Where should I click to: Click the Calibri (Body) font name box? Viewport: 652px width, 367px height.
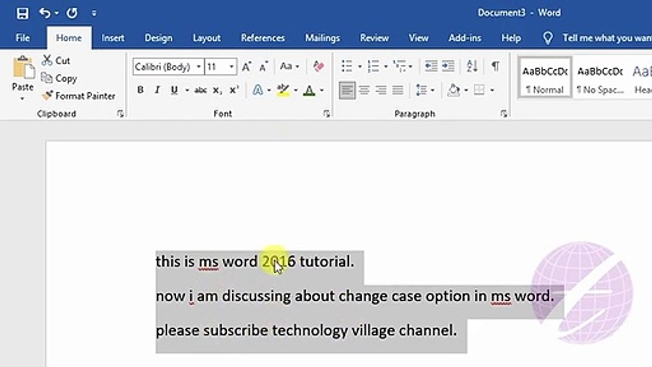pos(164,67)
